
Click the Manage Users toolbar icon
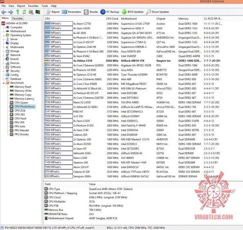(x=31, y=12)
